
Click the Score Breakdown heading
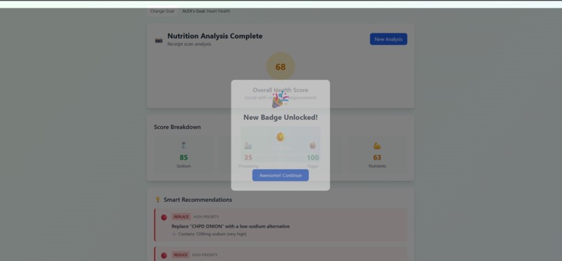(x=177, y=127)
